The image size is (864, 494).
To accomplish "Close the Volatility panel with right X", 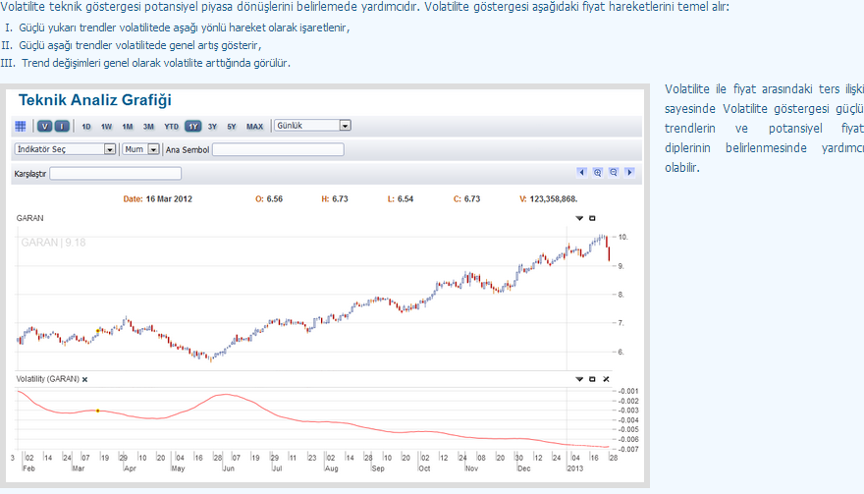I will [606, 379].
